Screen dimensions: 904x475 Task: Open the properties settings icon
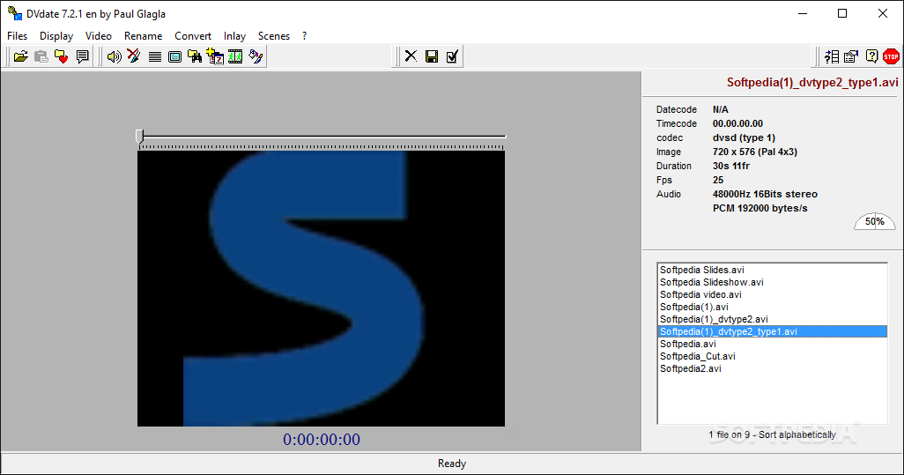851,56
